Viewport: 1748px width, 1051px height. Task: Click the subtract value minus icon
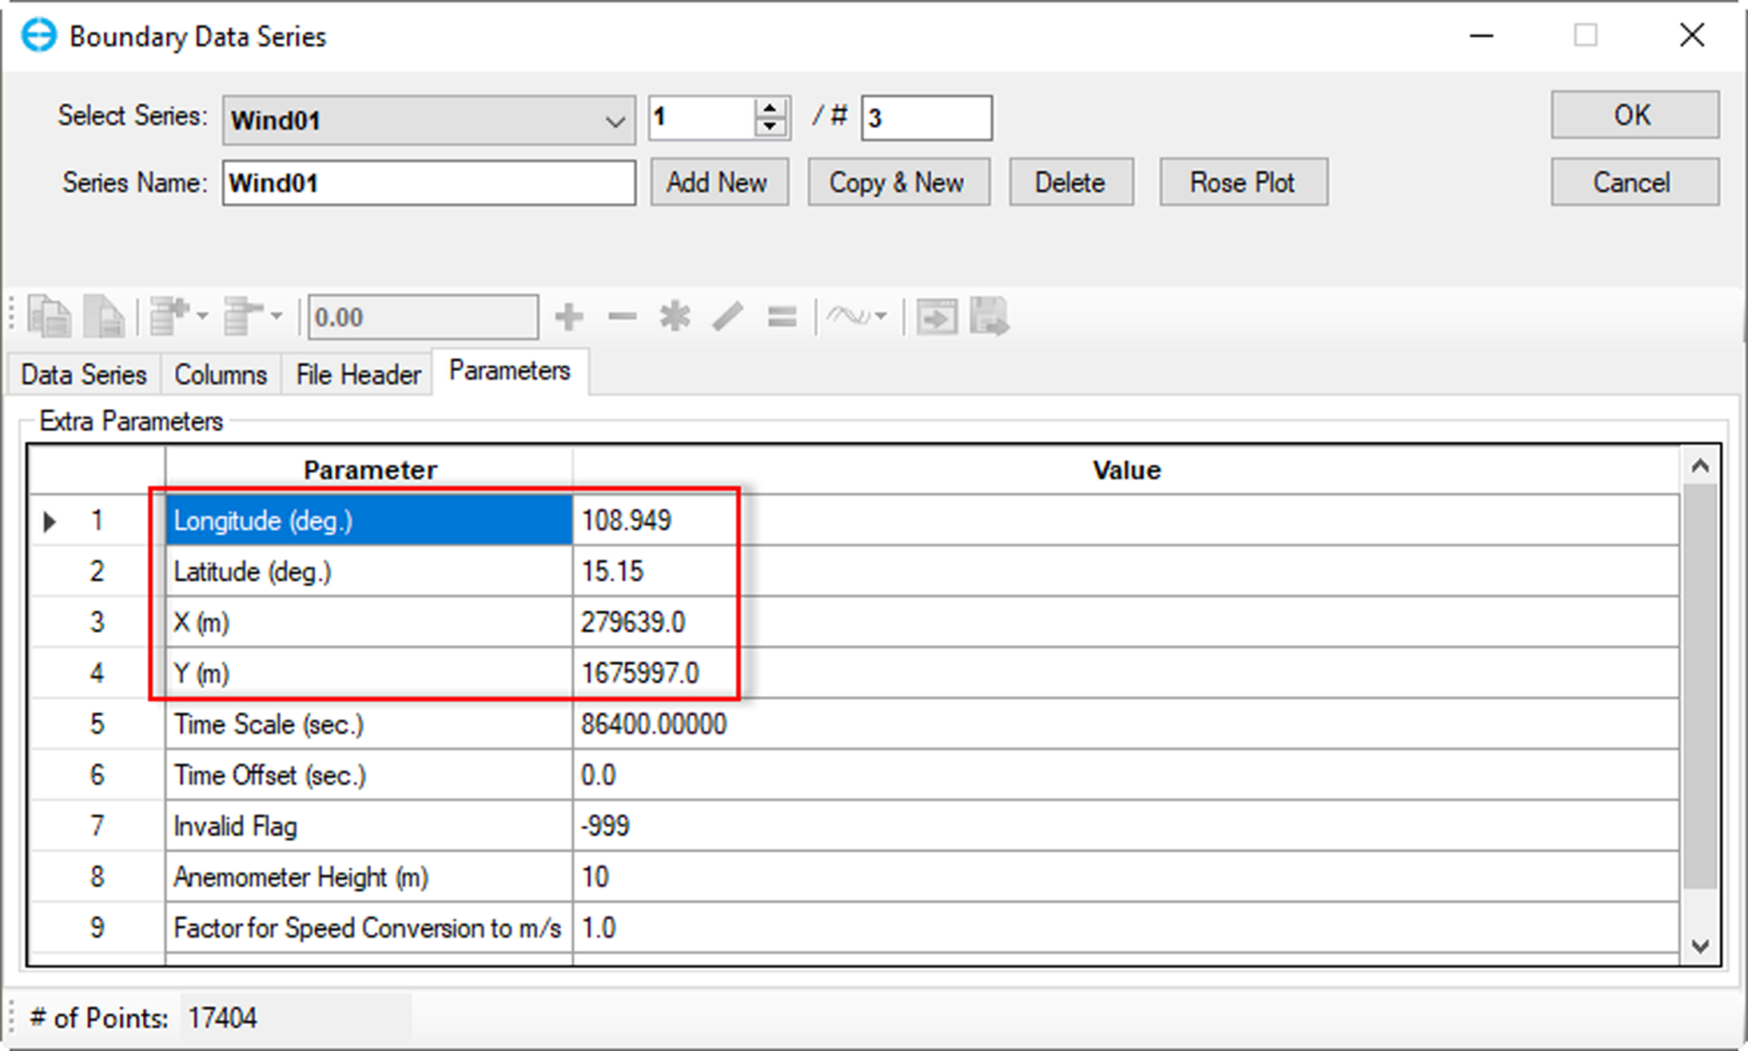pos(622,317)
